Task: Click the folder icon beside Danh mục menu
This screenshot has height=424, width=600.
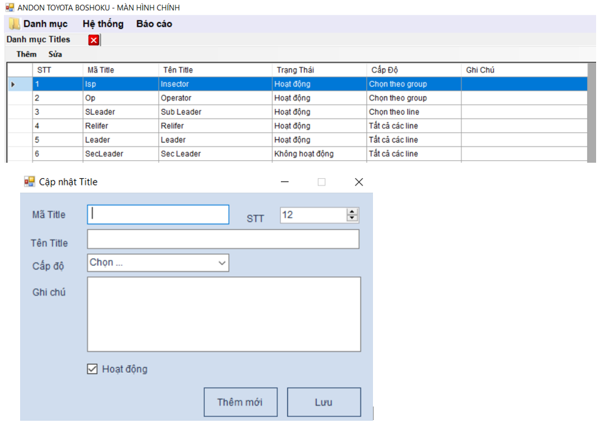Action: click(x=14, y=24)
